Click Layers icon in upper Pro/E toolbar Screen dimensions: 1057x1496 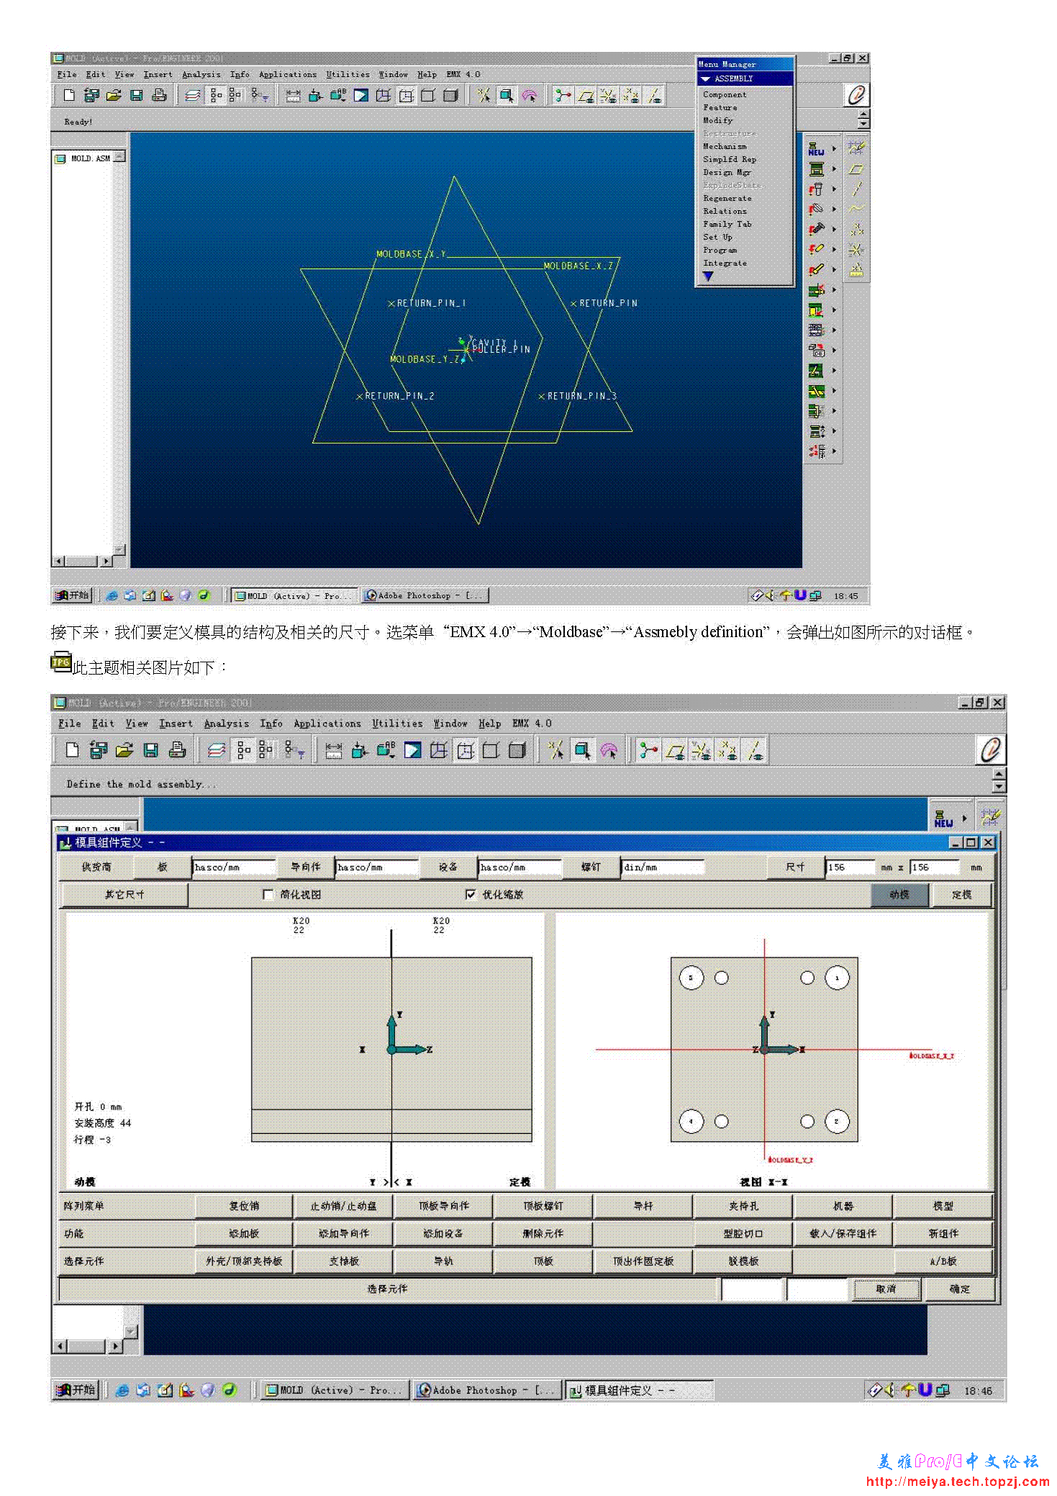pos(192,95)
